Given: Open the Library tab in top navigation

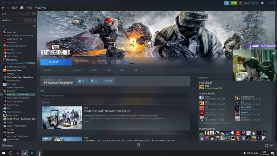Looking at the screenshot, I should pyautogui.click(x=22, y=8).
